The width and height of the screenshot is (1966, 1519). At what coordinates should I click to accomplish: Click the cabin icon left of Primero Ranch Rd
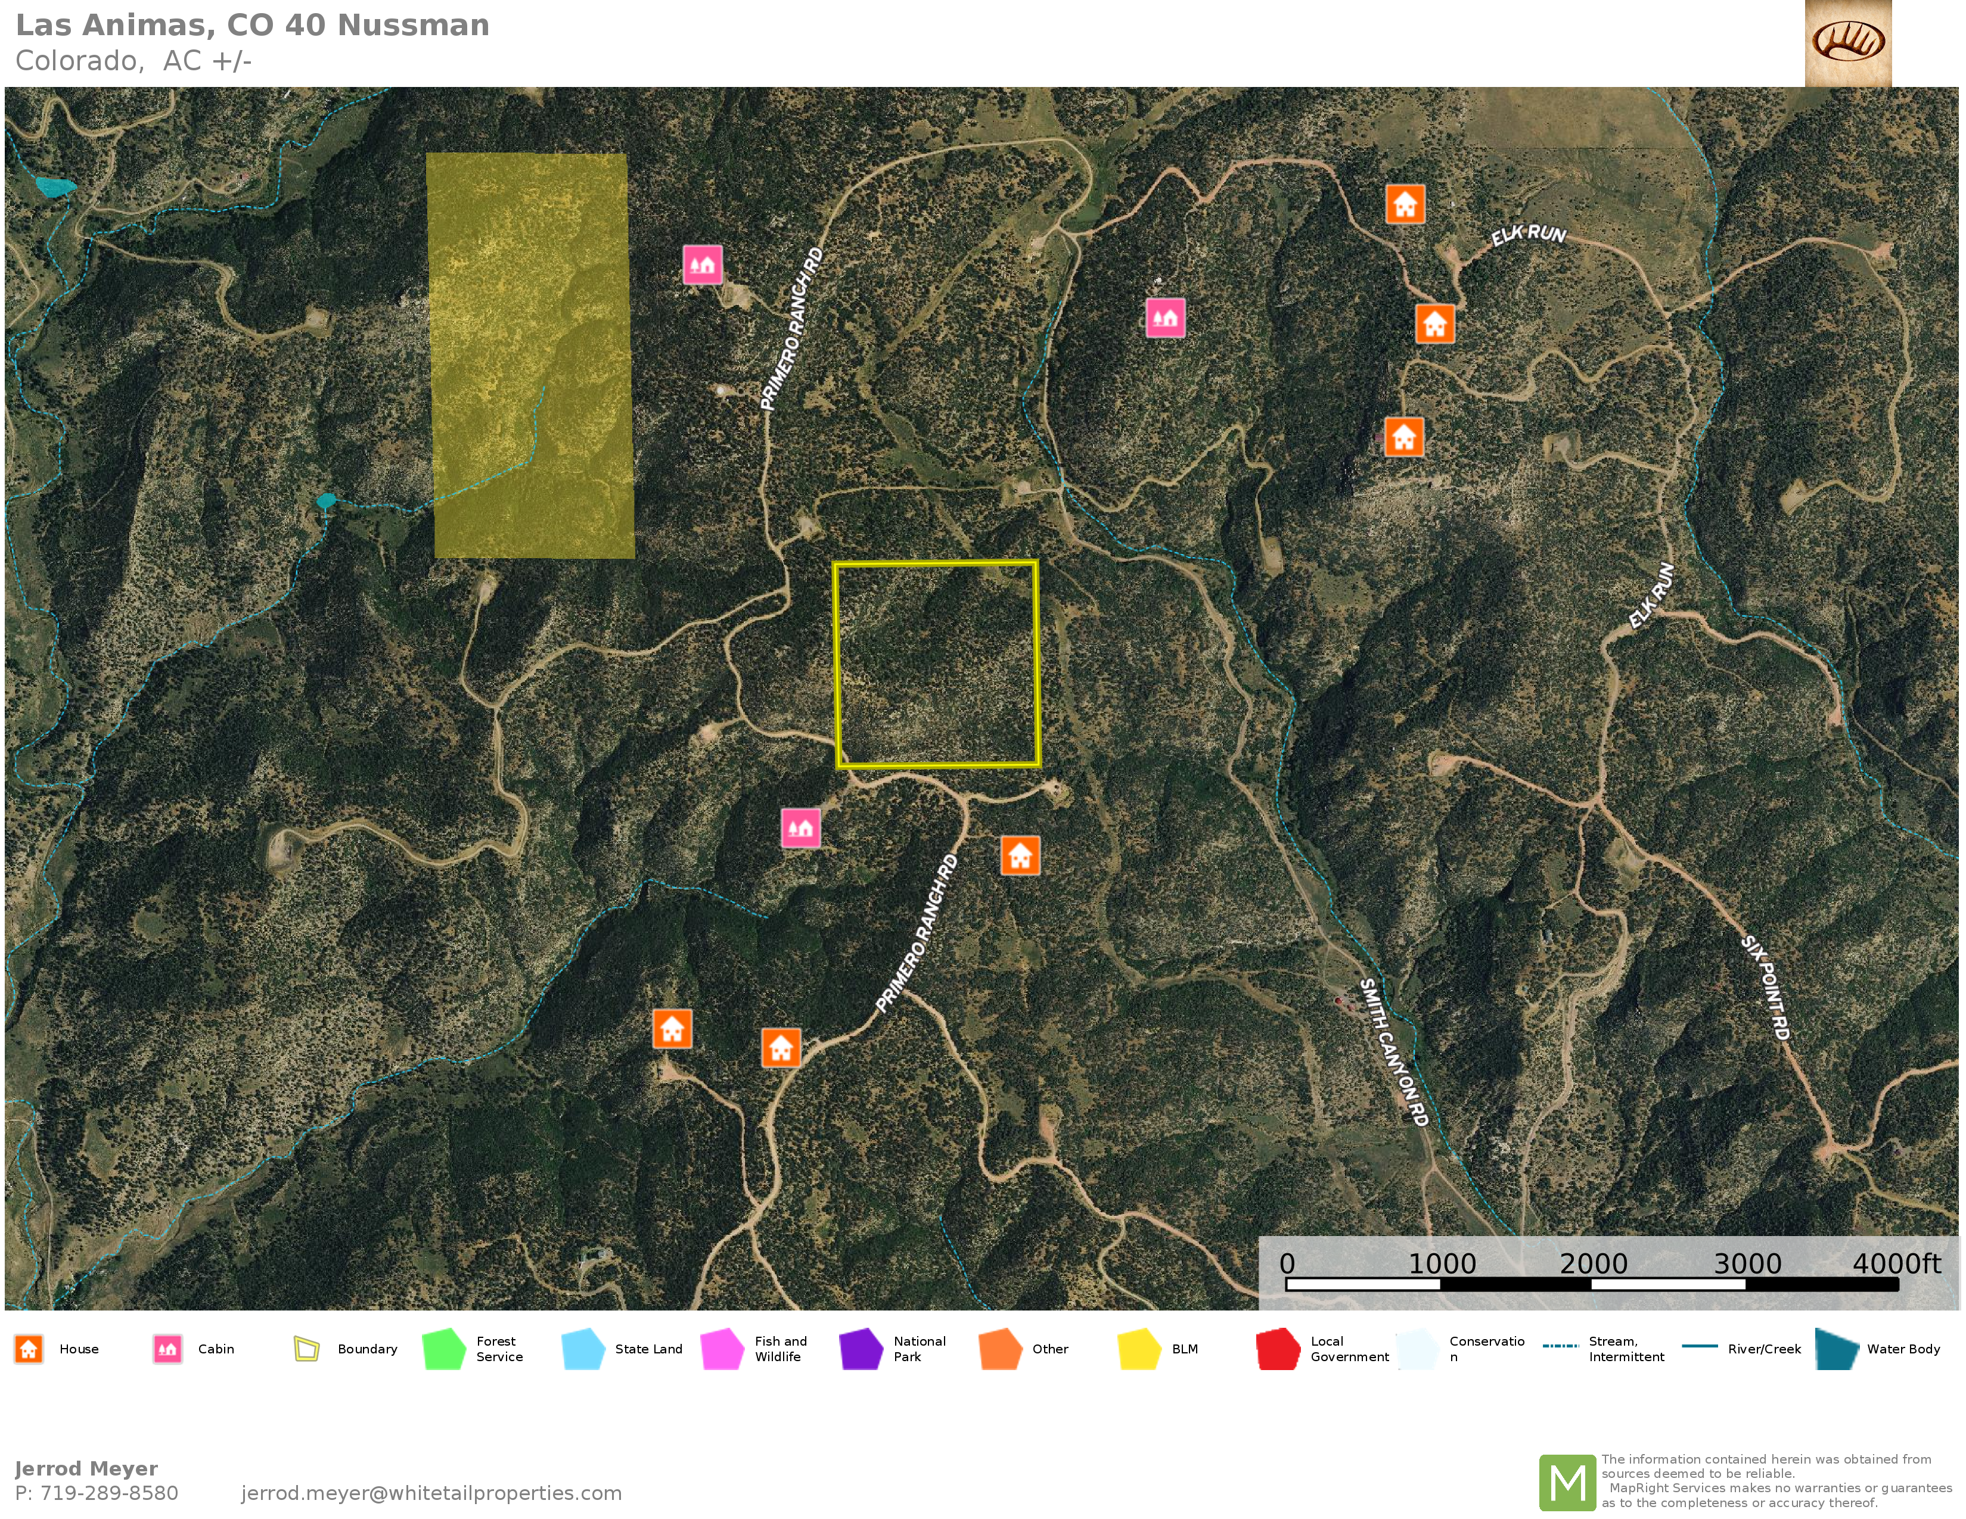point(702,264)
